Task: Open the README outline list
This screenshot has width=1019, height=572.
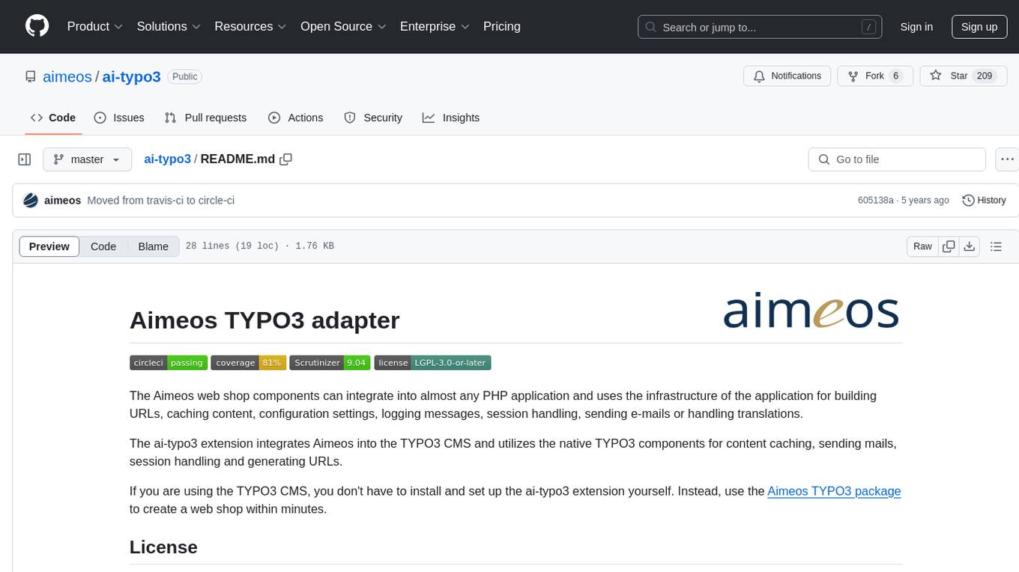Action: coord(996,246)
